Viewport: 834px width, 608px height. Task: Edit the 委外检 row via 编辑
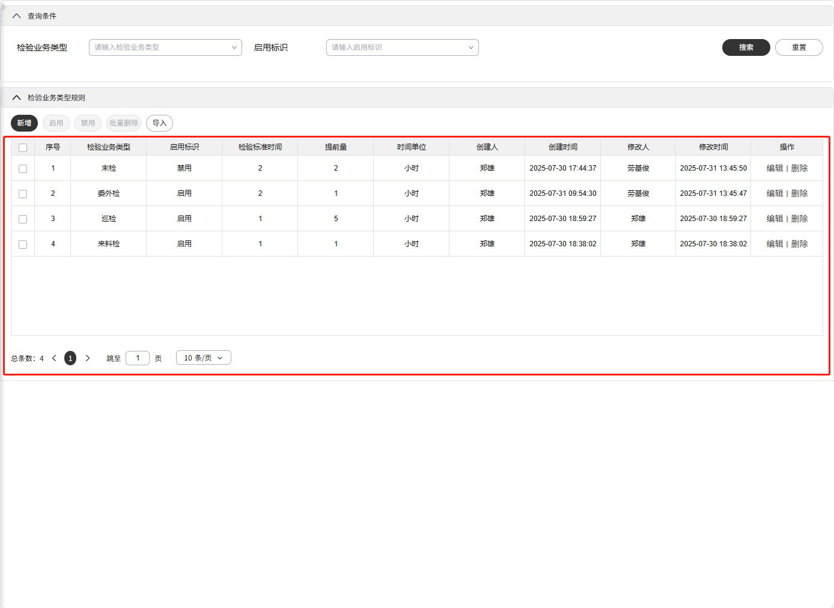775,193
